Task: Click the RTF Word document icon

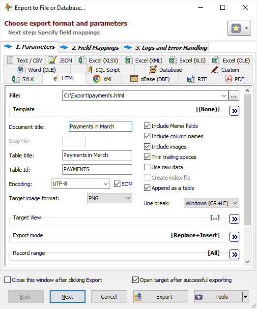Action: pyautogui.click(x=191, y=79)
